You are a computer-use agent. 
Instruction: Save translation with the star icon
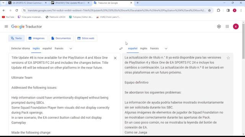(228, 58)
